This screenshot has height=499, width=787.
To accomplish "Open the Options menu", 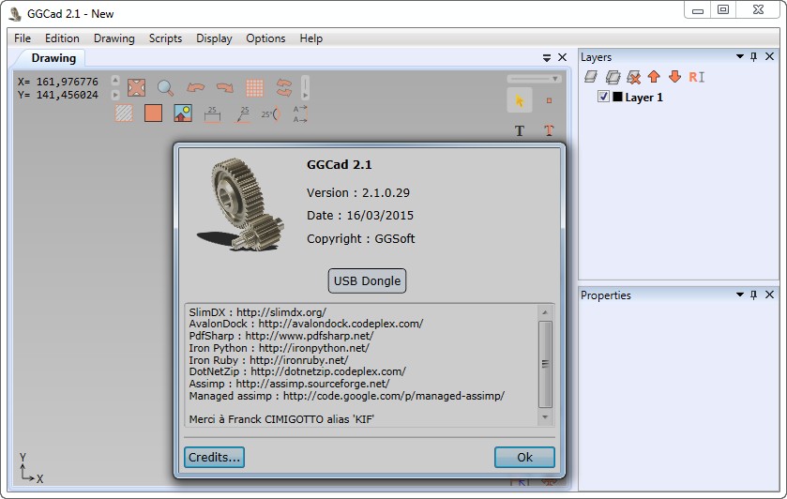I will point(265,38).
